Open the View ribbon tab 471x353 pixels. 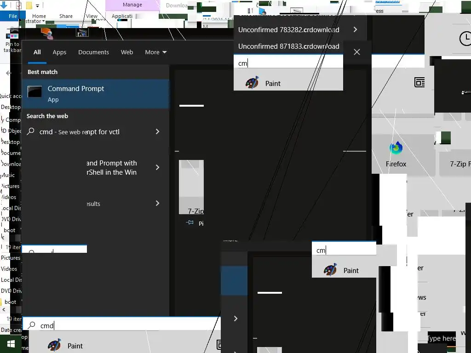pos(92,16)
